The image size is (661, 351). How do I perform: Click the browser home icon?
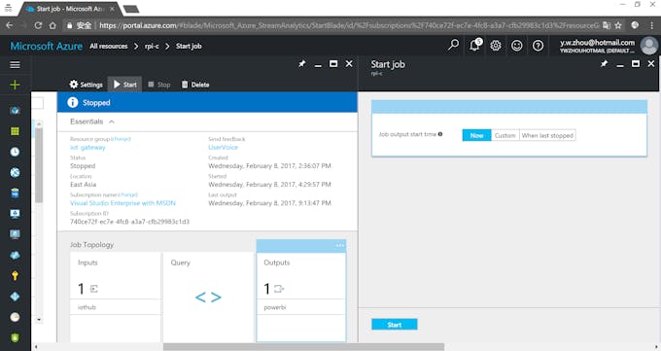tap(52, 25)
